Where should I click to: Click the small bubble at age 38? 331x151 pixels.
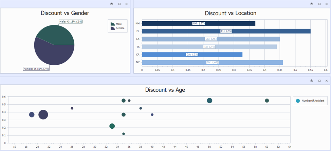pos(141,108)
